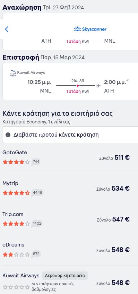Image resolution: width=138 pixels, height=294 pixels.
Task: Expand Διαβάστε προτού κάνετε κράτηση panel
Action: pos(70,135)
